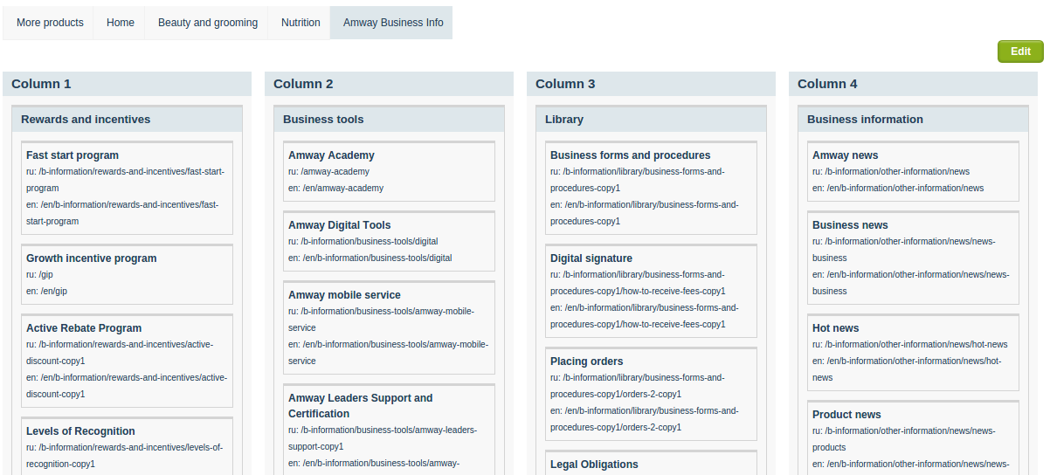Click the ru: /amway-academy path
The image size is (1050, 475).
point(328,172)
